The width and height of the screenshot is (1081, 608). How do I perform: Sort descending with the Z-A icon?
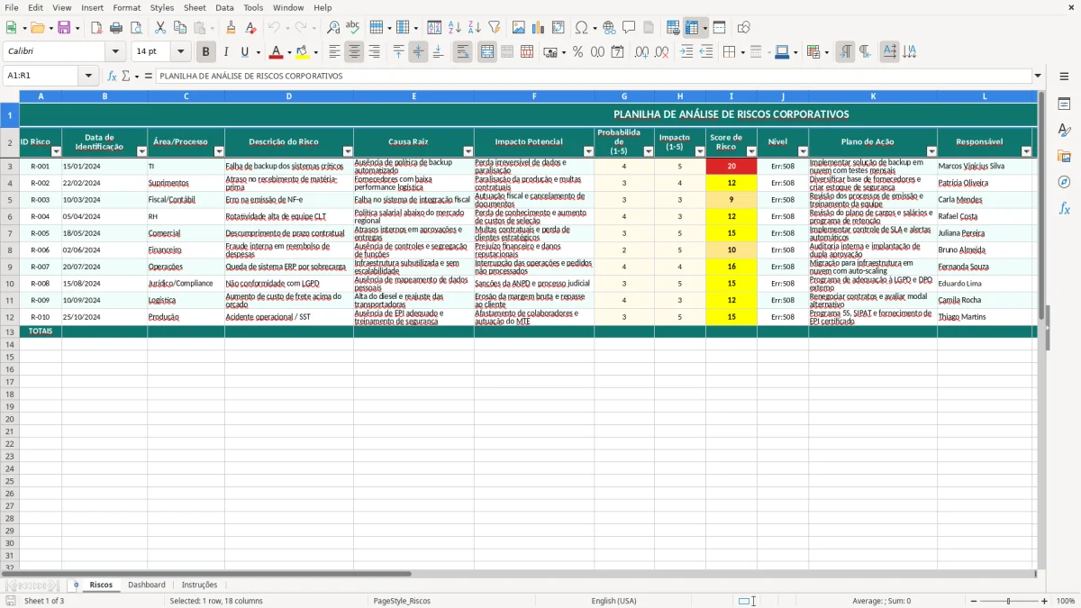click(474, 28)
